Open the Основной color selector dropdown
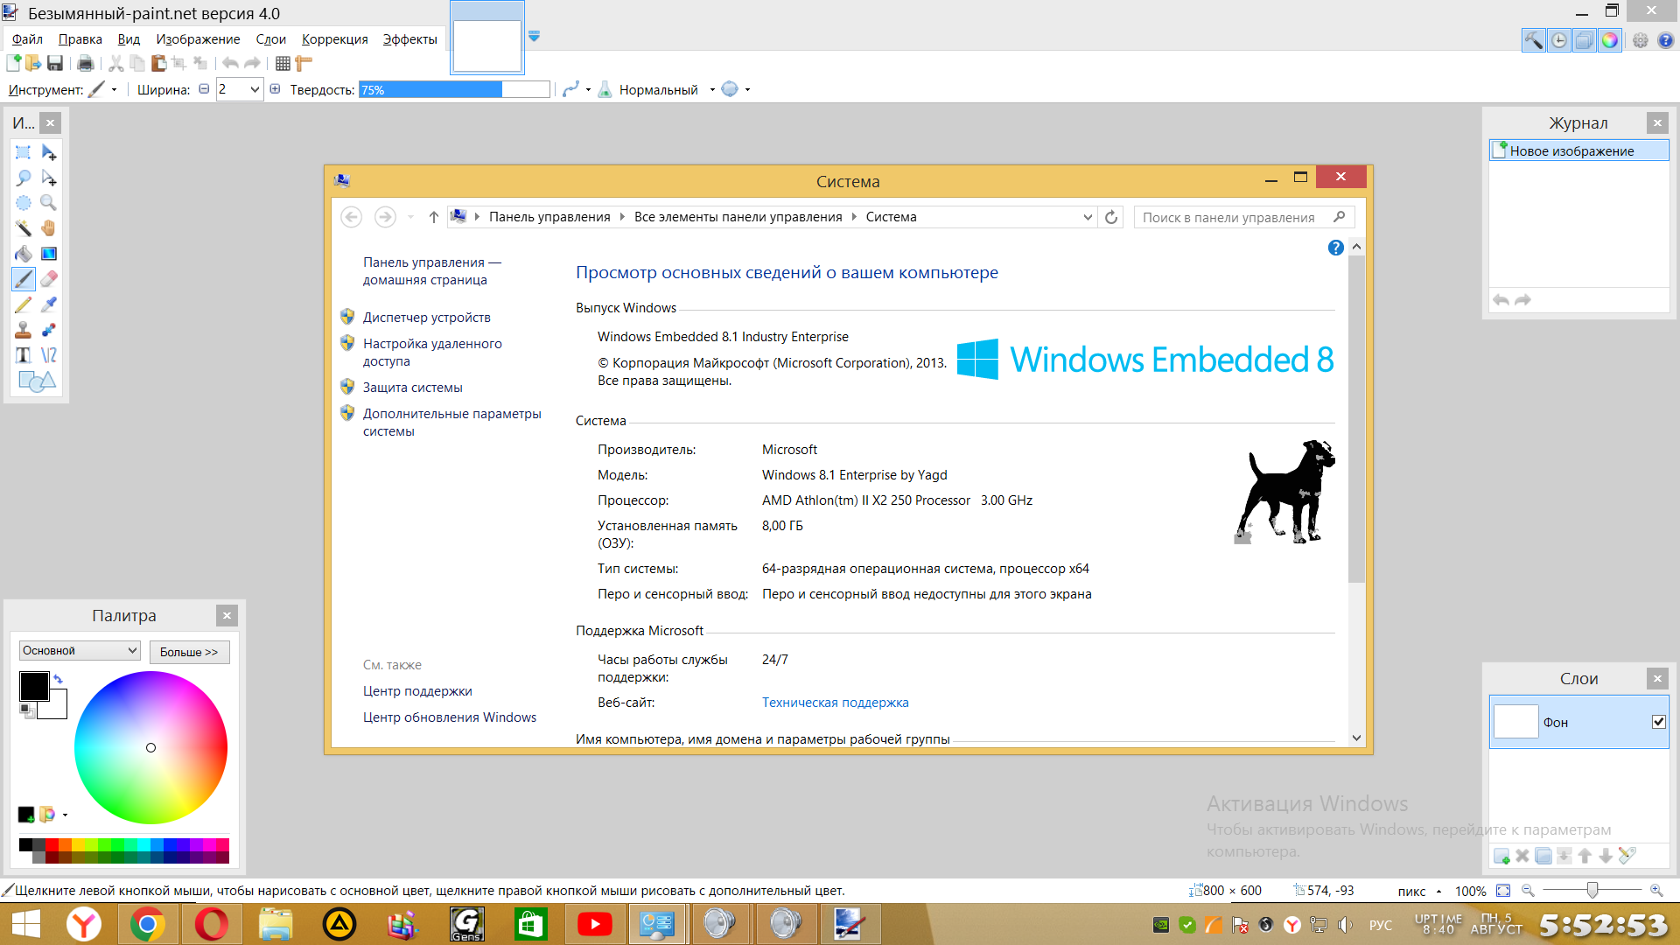The height and width of the screenshot is (945, 1680). (x=80, y=651)
